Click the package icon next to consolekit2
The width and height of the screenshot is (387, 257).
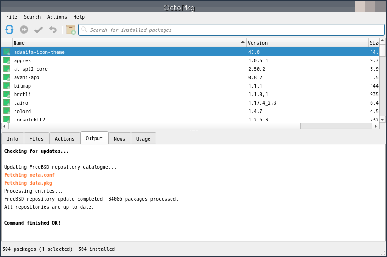point(7,120)
